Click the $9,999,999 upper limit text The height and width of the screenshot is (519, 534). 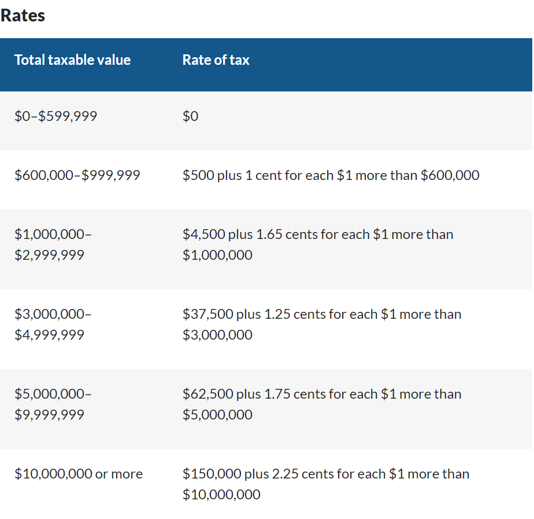49,415
